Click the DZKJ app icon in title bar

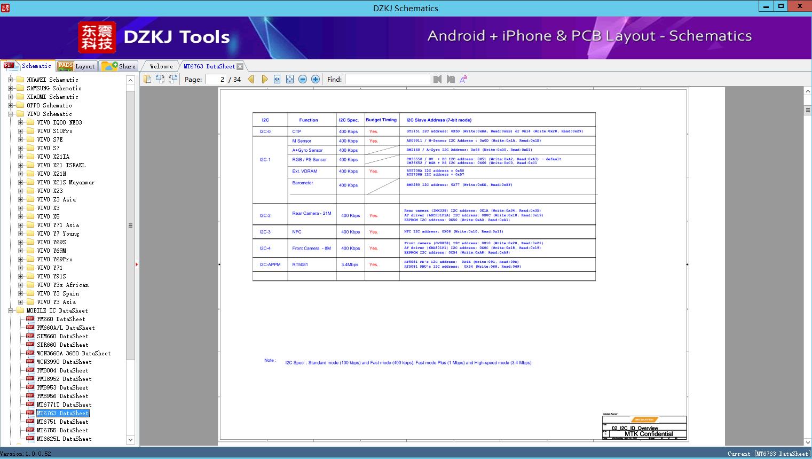pyautogui.click(x=5, y=7)
